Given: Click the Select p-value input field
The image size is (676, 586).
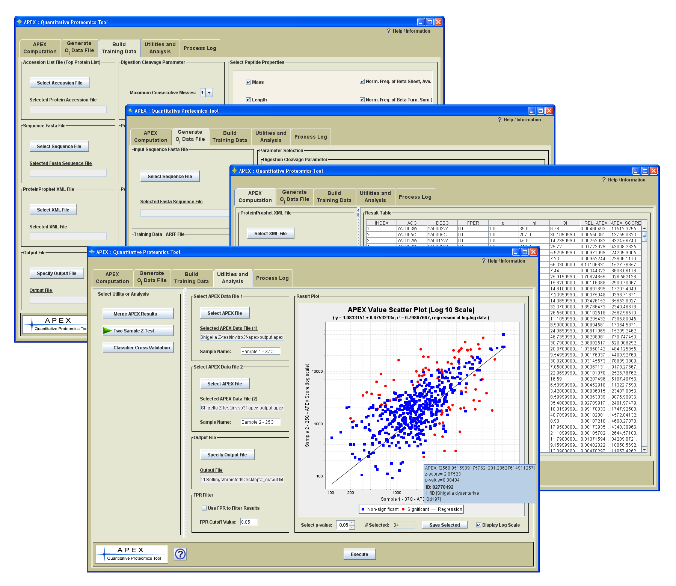Looking at the screenshot, I should click(343, 525).
